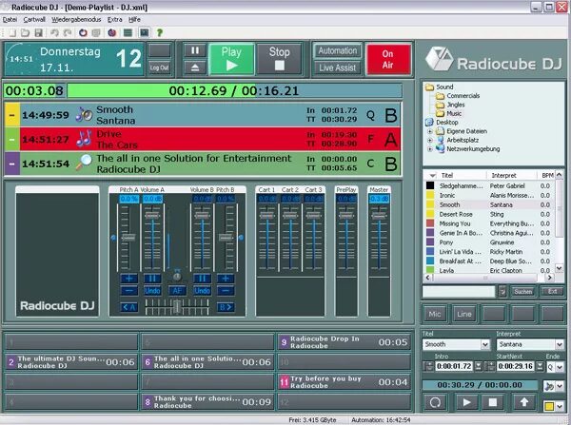Expand the Arbeitsplatz tree node
The height and width of the screenshot is (425, 571).
tap(430, 140)
